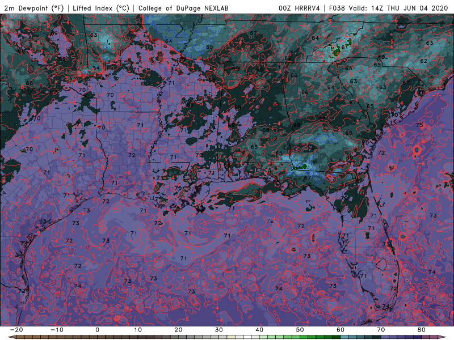Click the 40 label on the color scale
Viewport: 454px width, 340px height.
pyautogui.click(x=259, y=330)
